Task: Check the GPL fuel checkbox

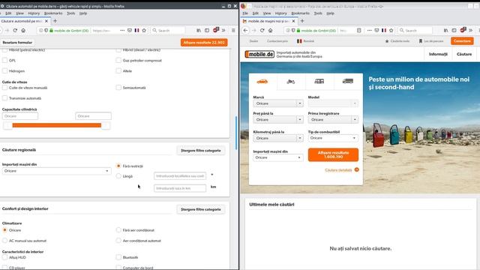Action: 4,60
